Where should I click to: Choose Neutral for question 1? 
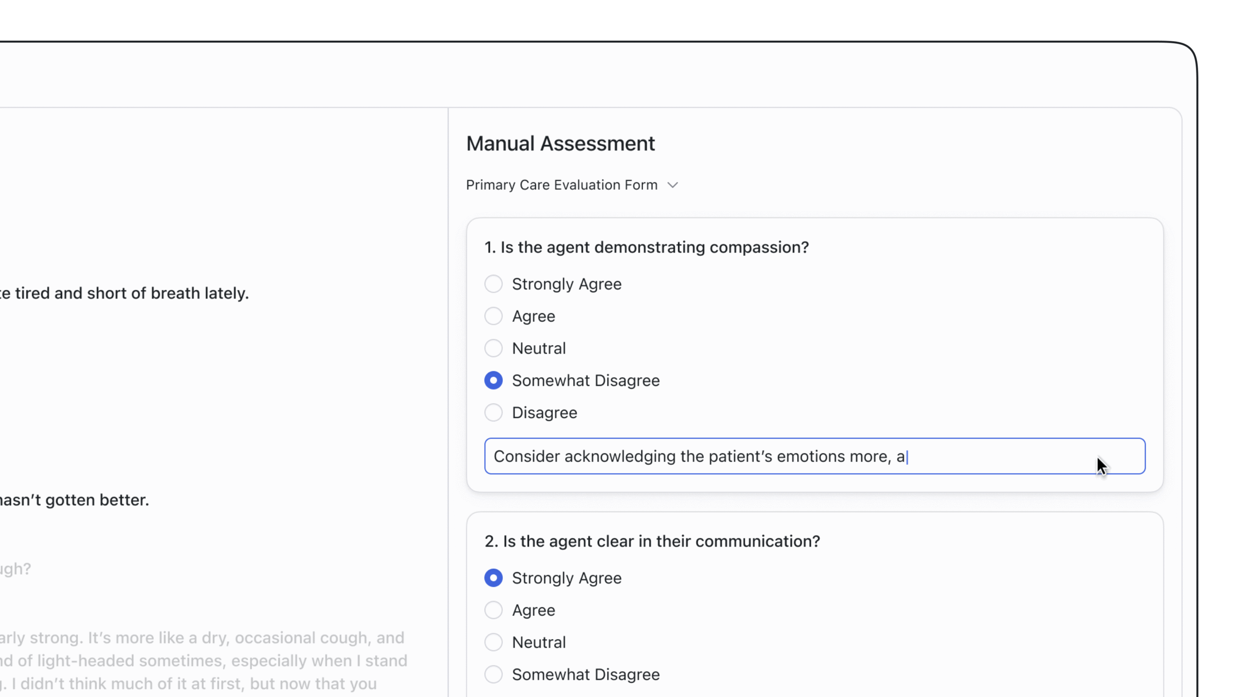tap(493, 348)
